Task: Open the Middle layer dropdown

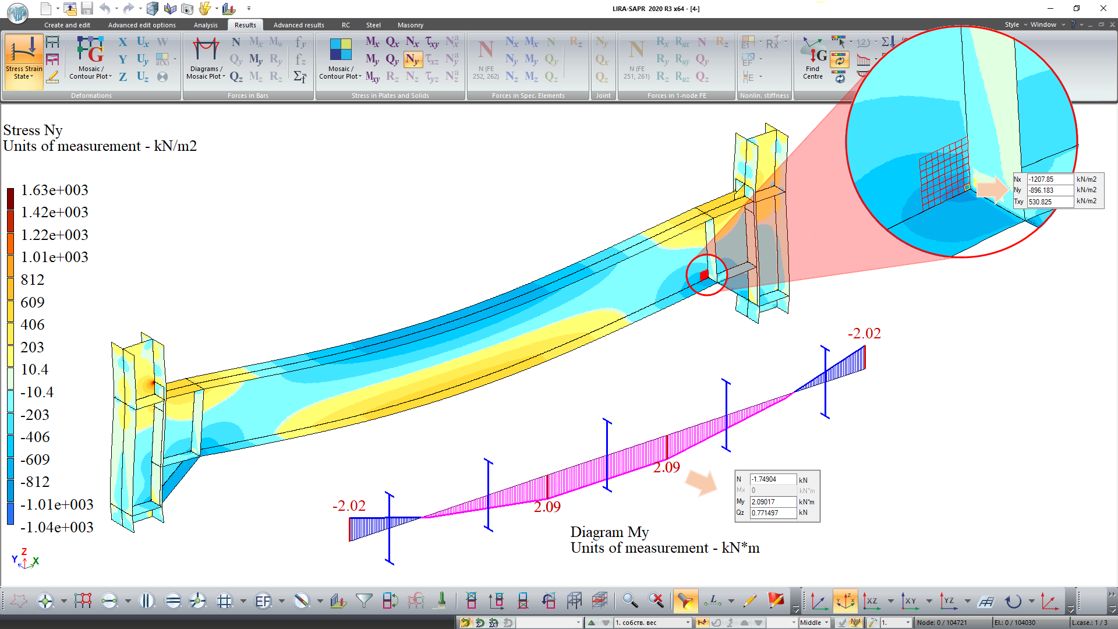Action: tap(826, 623)
